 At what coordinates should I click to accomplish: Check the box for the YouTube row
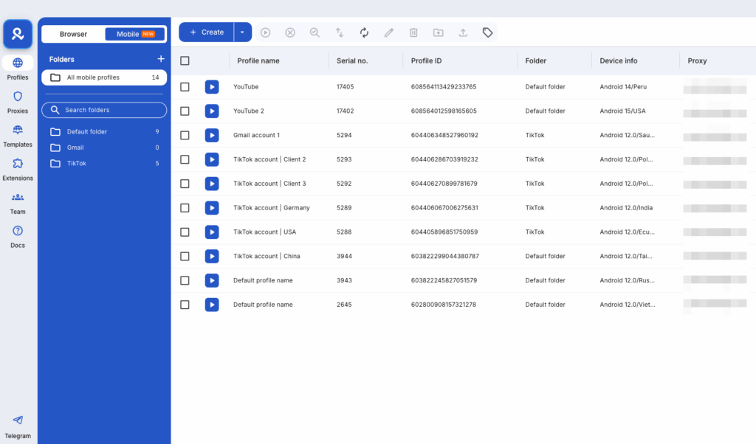[x=185, y=87]
